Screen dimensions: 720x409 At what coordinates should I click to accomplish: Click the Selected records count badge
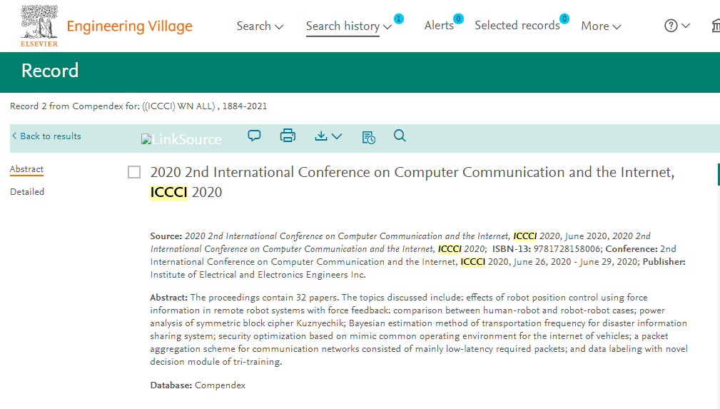[x=564, y=19]
